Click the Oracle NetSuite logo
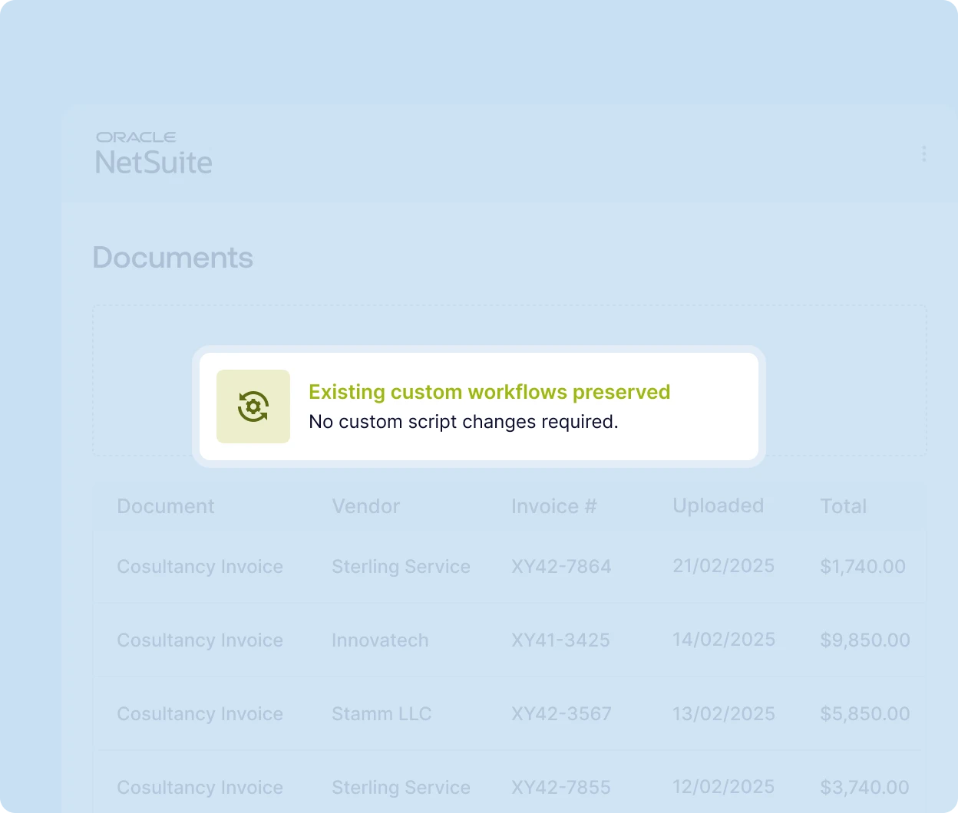 [154, 153]
